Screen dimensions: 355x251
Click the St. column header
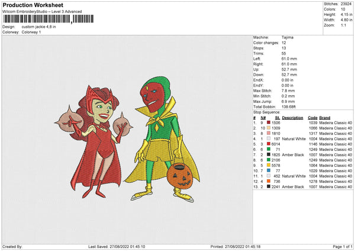click(x=277, y=117)
